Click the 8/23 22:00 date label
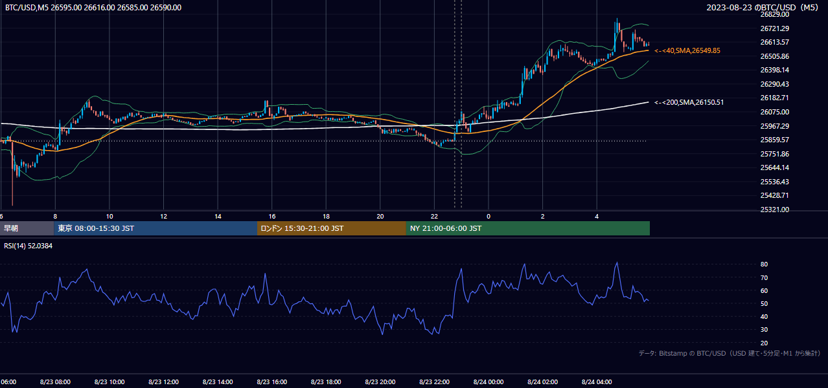This screenshot has width=828, height=388. (x=433, y=382)
